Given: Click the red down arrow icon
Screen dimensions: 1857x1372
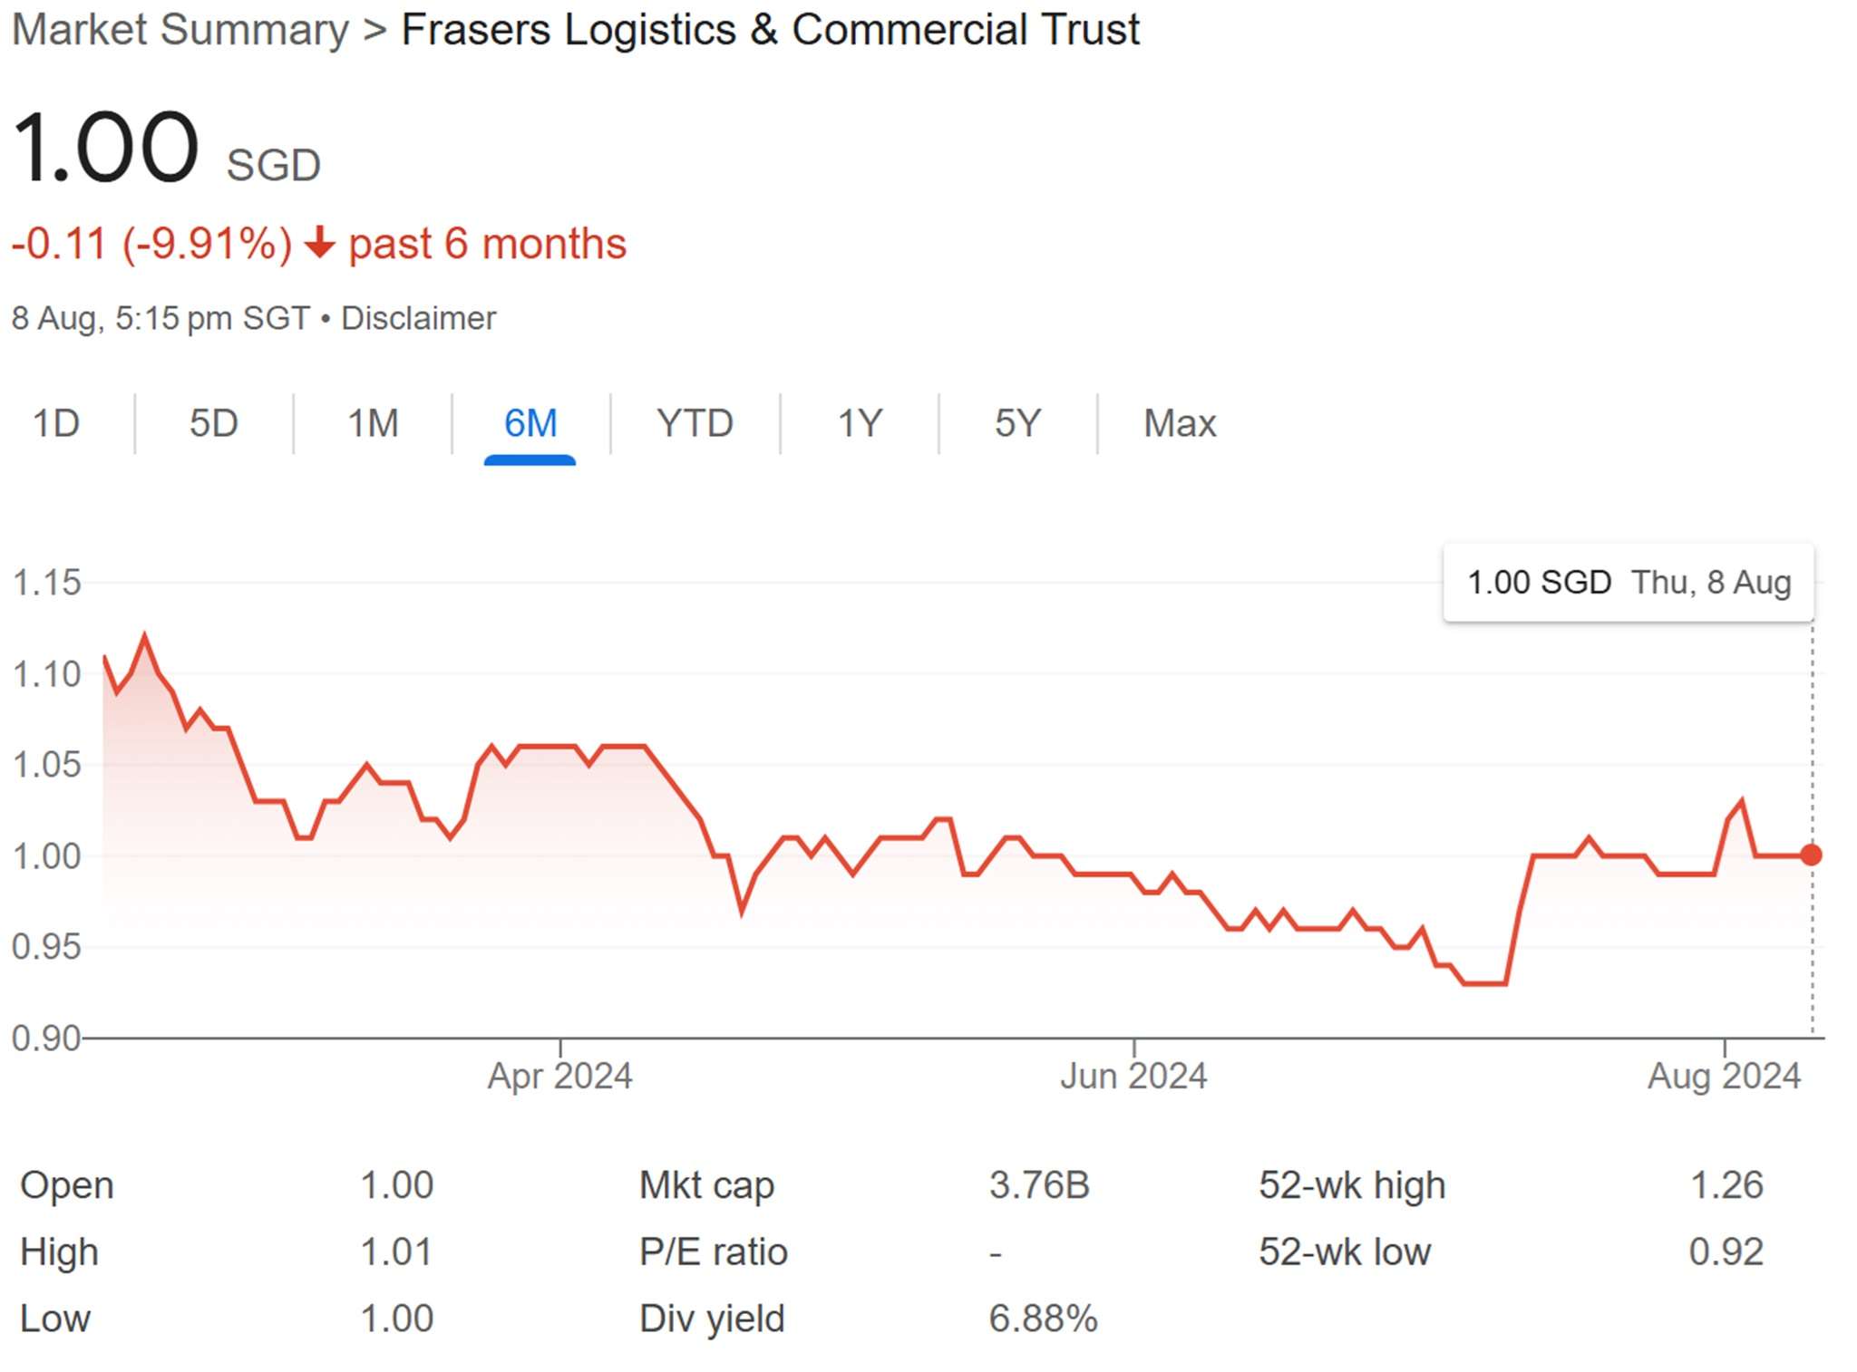Looking at the screenshot, I should coord(319,244).
